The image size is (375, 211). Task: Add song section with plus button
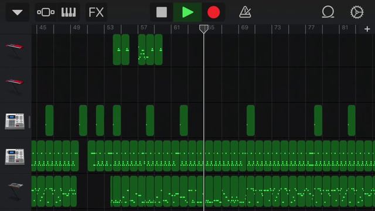point(367,29)
